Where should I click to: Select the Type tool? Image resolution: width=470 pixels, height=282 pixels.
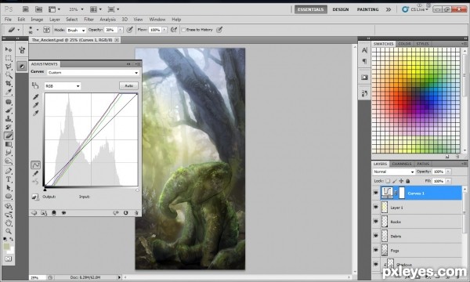click(x=9, y=179)
